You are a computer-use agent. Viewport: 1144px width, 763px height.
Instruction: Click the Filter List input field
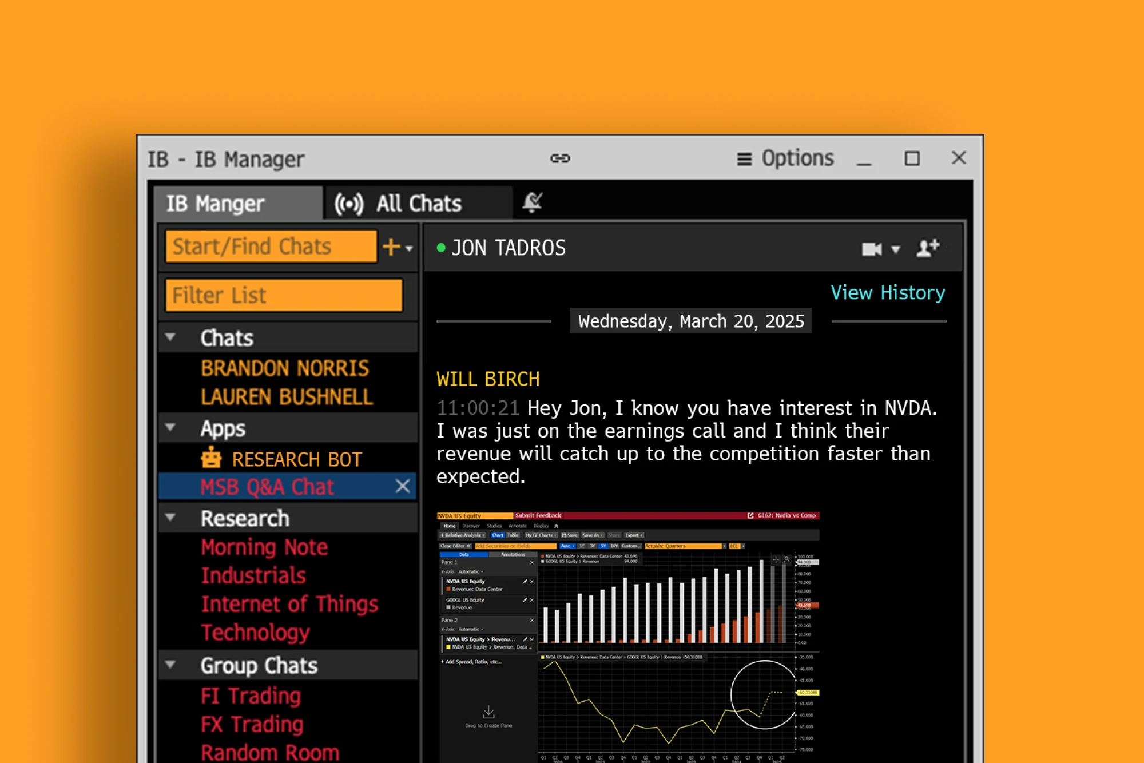(x=284, y=295)
